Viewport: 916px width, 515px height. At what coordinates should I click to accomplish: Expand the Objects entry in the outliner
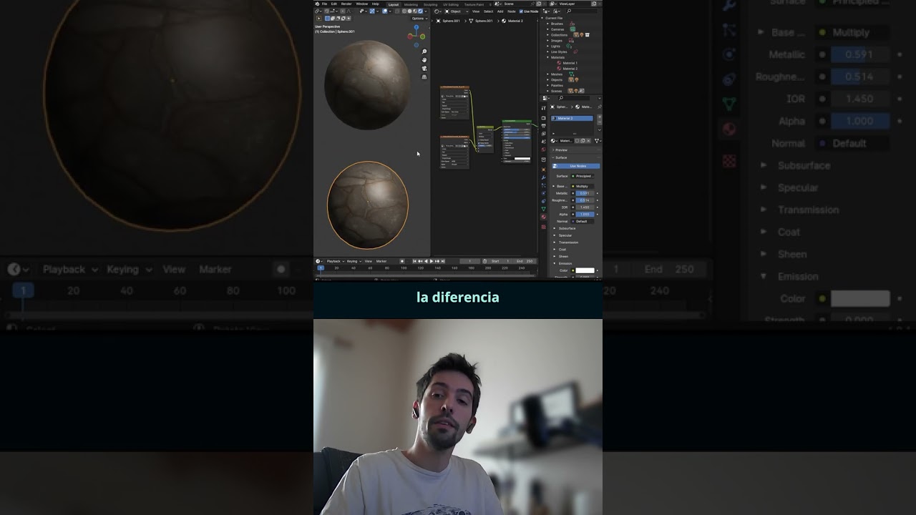tap(547, 79)
